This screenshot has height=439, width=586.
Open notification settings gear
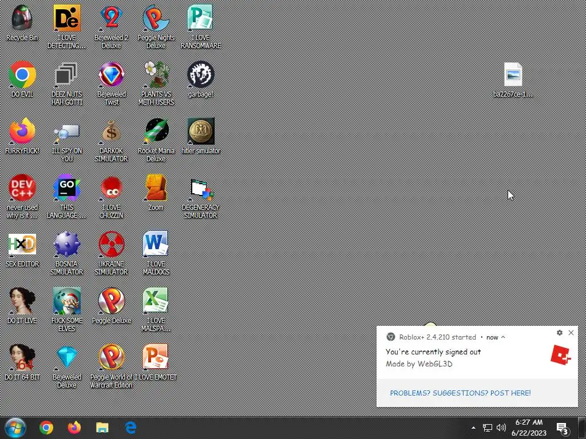coord(560,332)
